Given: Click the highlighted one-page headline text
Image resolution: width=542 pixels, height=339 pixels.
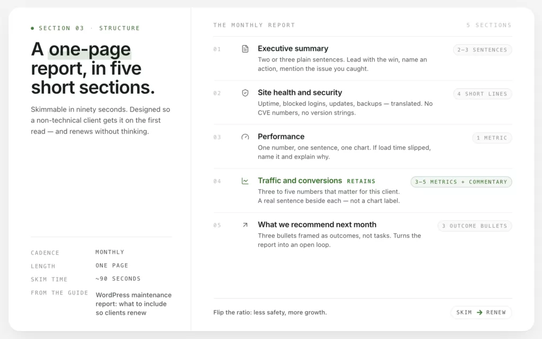Looking at the screenshot, I should click(x=89, y=49).
